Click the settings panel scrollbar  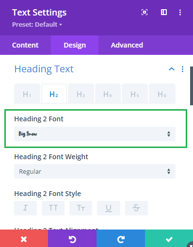click(x=192, y=86)
